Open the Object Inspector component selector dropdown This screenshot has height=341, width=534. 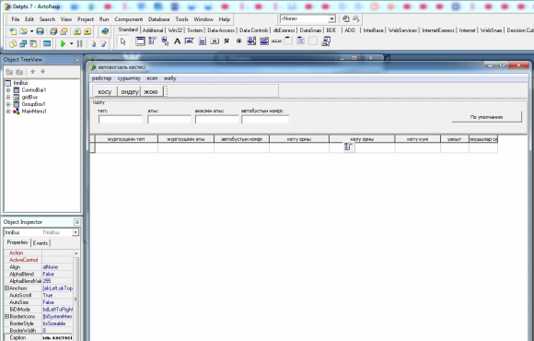[75, 232]
